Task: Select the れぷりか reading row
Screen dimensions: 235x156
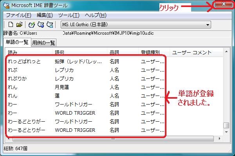Action: tap(17, 79)
